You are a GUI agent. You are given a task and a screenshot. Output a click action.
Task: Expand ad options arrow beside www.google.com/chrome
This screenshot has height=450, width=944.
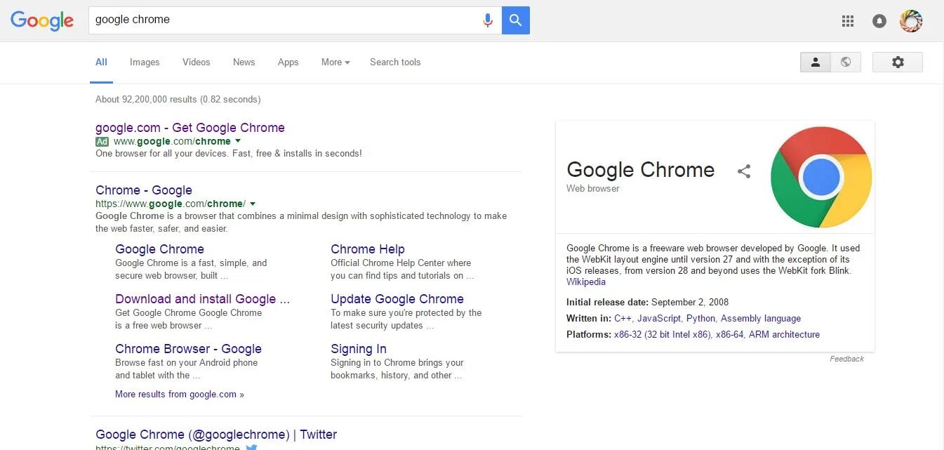pos(238,141)
